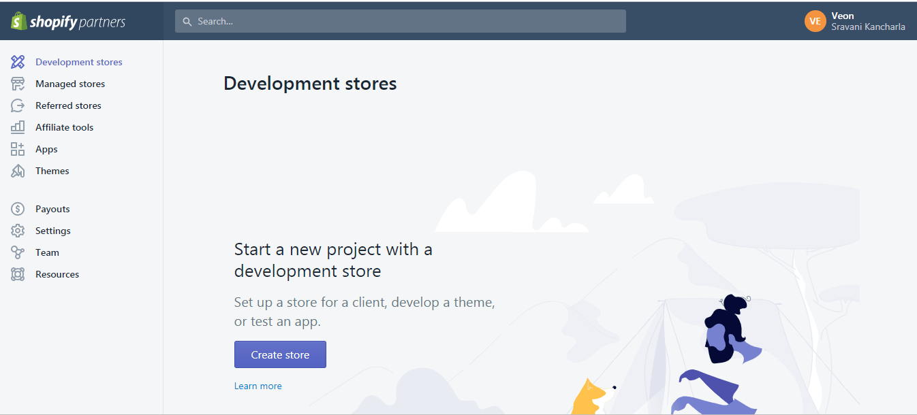Image resolution: width=917 pixels, height=415 pixels.
Task: Click the Shopify Partners logo
Action: [68, 22]
